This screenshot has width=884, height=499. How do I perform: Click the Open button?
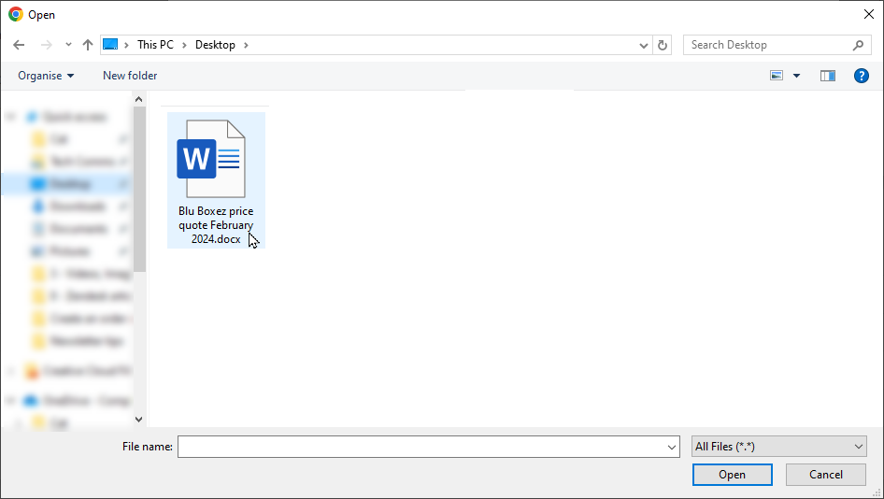tap(732, 475)
